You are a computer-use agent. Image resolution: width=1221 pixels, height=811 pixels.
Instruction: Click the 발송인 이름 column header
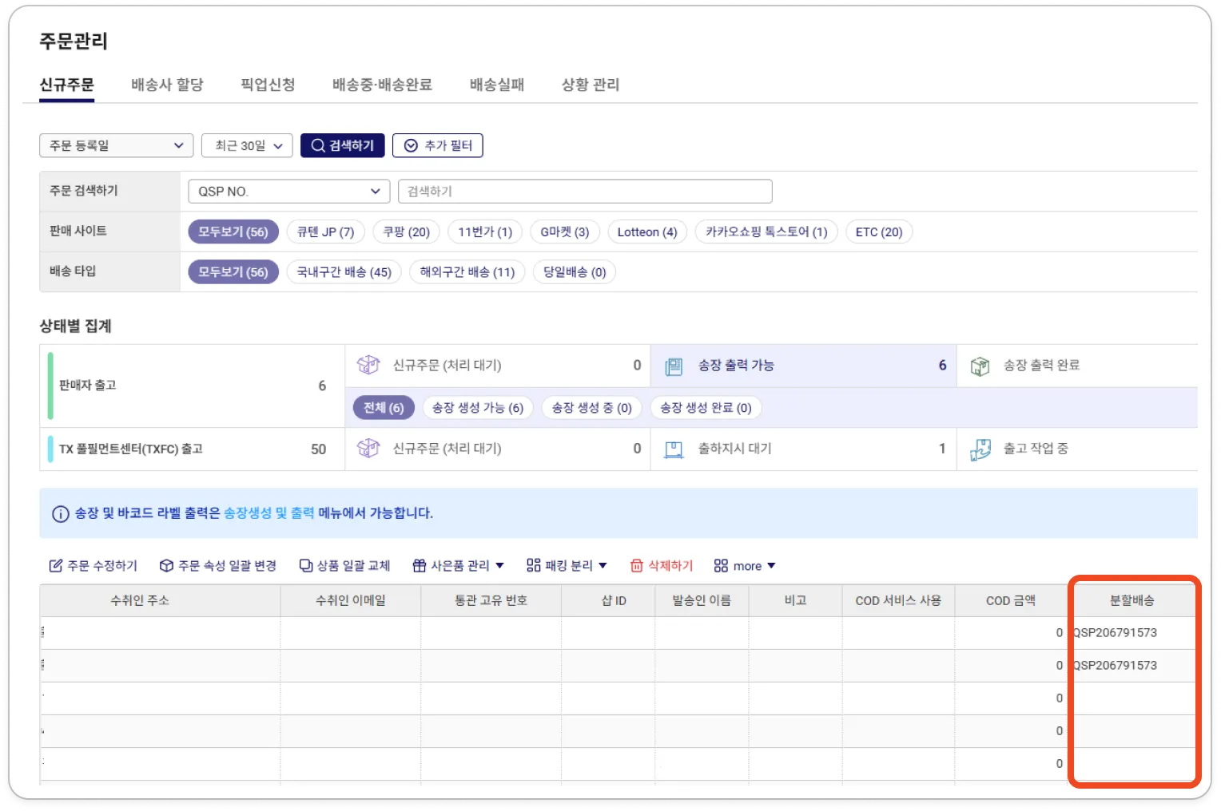[702, 600]
